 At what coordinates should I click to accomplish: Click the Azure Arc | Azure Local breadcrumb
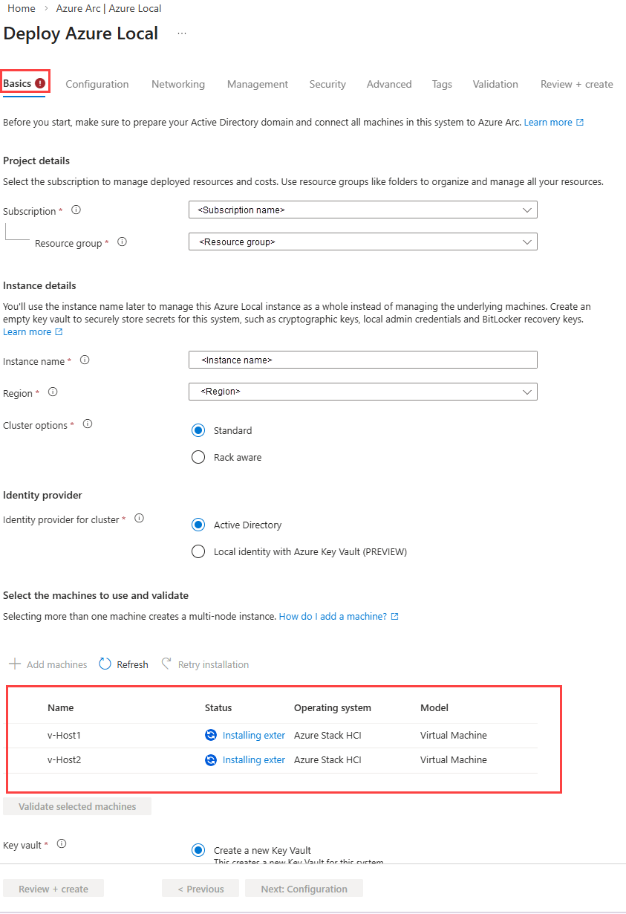point(108,9)
